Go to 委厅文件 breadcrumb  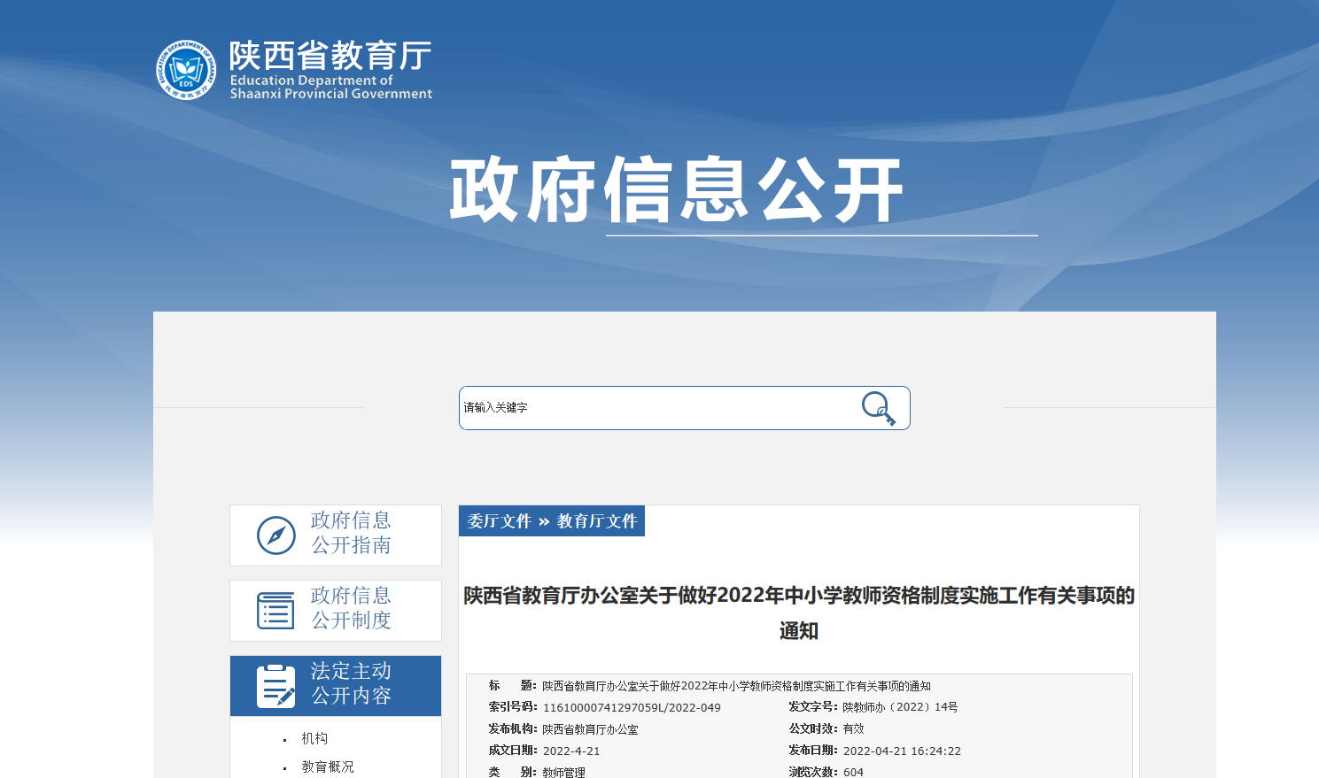tap(499, 521)
